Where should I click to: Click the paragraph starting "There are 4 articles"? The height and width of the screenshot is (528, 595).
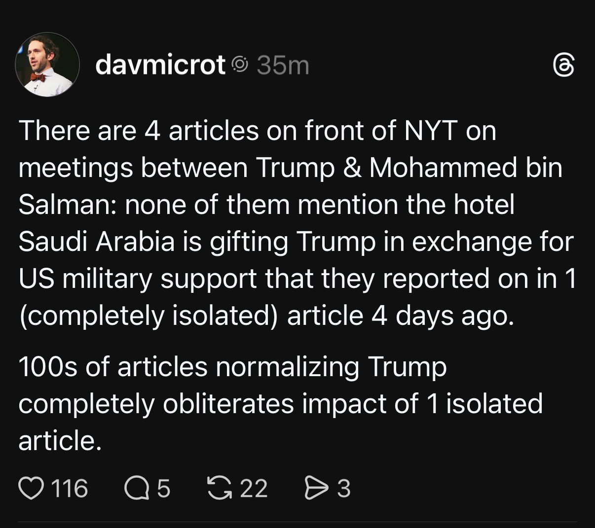coord(296,223)
